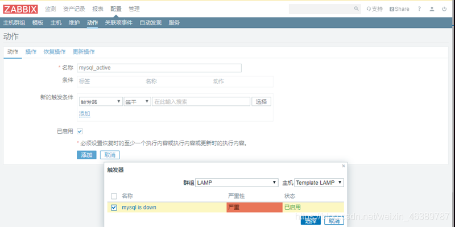
Task: Switch to the 恢复操作 tab
Action: click(55, 52)
